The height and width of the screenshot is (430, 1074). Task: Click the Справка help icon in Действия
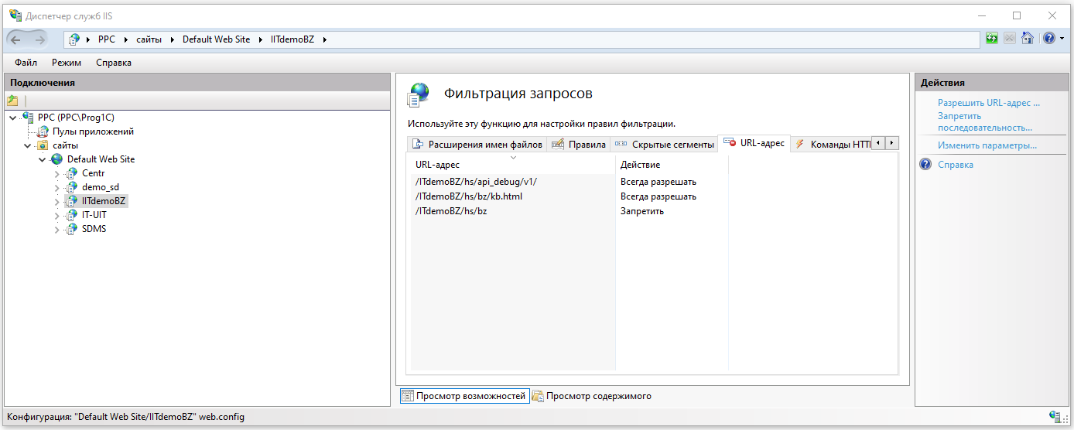pyautogui.click(x=925, y=165)
